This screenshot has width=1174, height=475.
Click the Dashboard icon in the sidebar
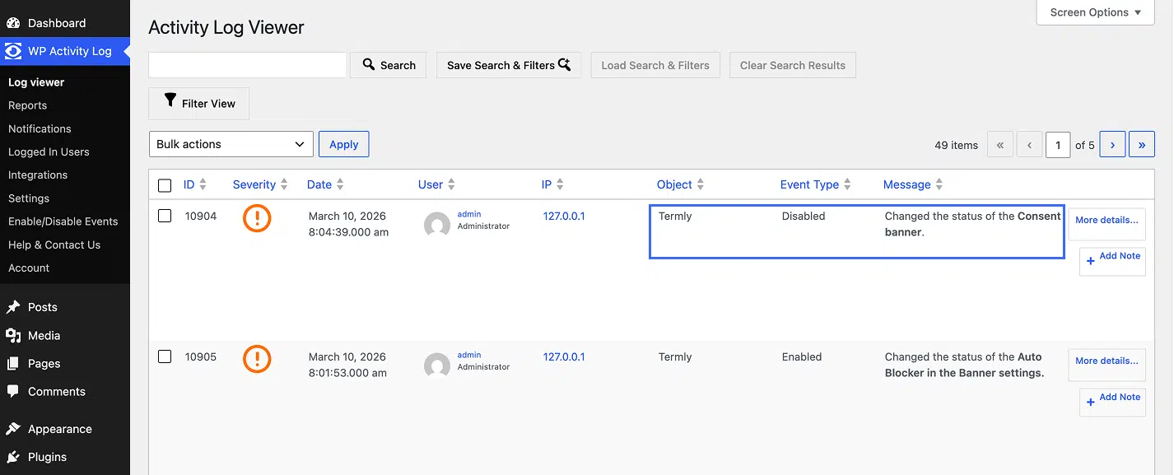click(x=12, y=21)
